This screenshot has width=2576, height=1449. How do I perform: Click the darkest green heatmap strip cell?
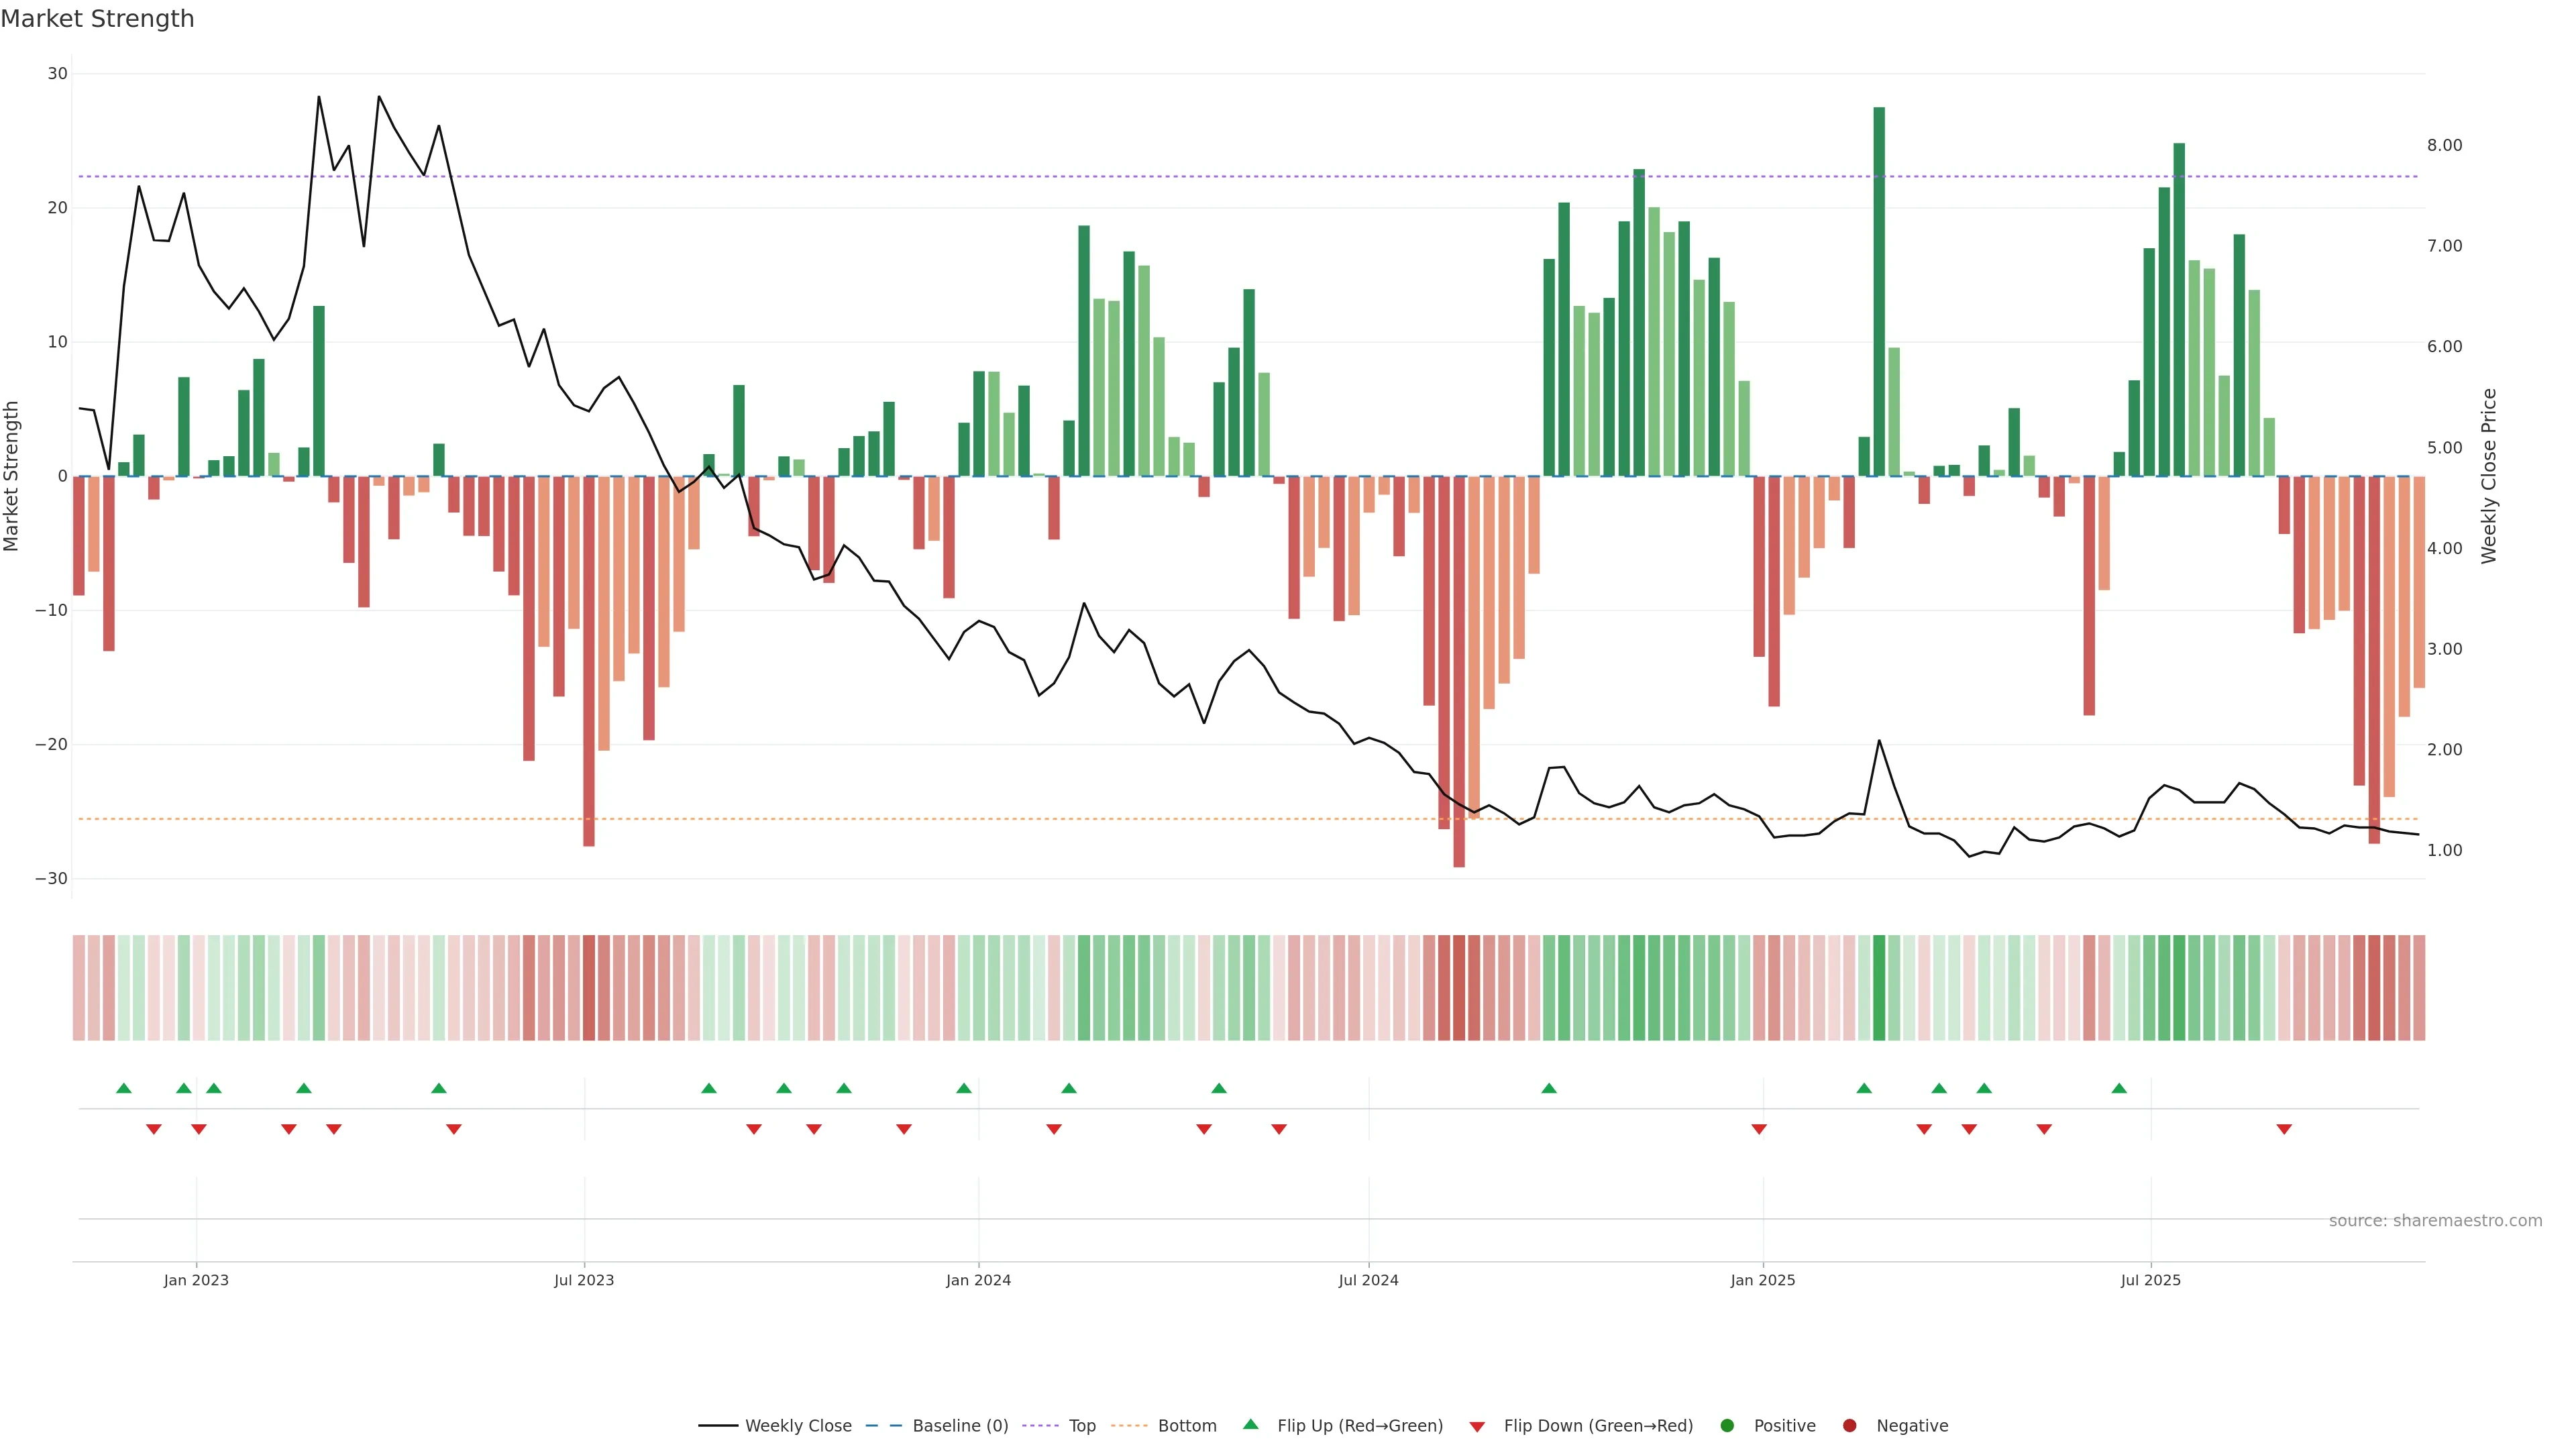(x=1879, y=988)
